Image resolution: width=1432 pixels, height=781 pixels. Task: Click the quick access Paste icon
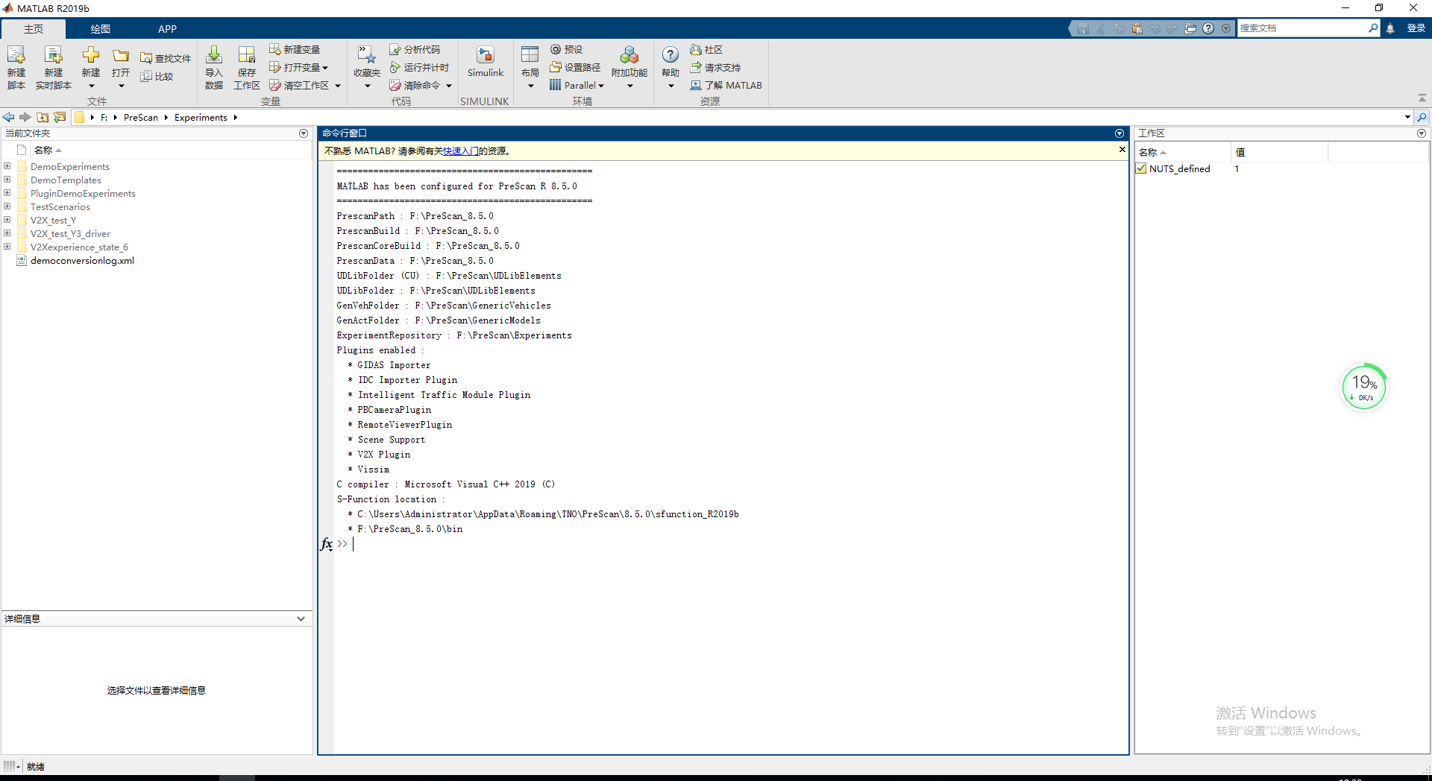coord(1137,28)
